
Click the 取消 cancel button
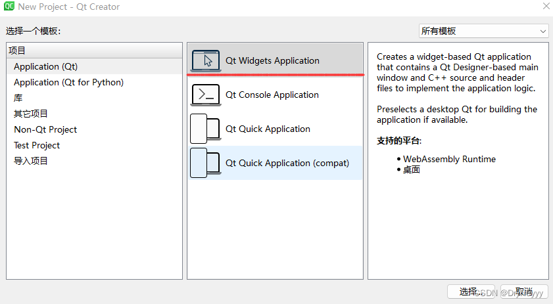[x=524, y=292]
